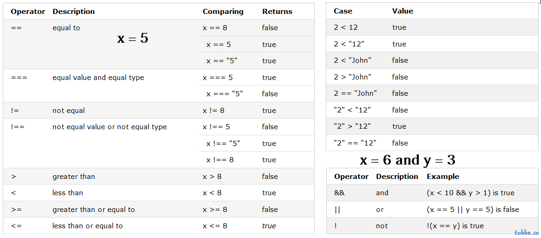Click the x = 5 heading text
The height and width of the screenshot is (238, 541).
[133, 39]
